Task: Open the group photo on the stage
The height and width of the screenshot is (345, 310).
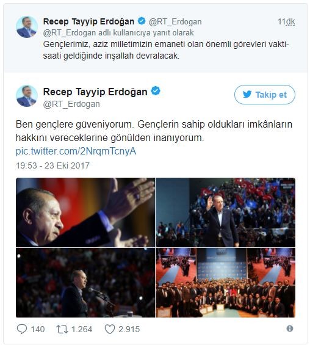Action: tap(226, 283)
